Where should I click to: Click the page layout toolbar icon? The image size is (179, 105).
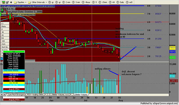pyautogui.click(x=7, y=2)
